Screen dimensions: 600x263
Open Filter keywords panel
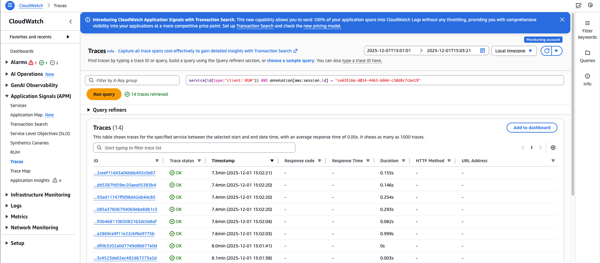tap(587, 30)
